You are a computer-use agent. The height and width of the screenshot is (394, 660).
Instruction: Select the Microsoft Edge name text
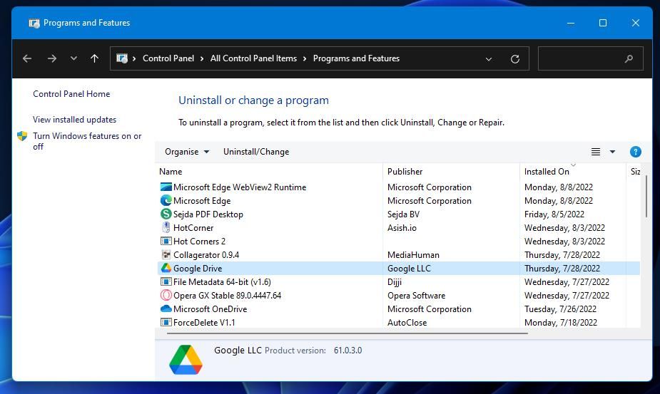[202, 201]
